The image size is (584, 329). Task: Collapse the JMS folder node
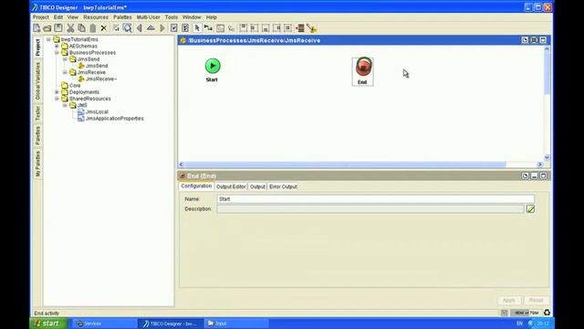65,105
